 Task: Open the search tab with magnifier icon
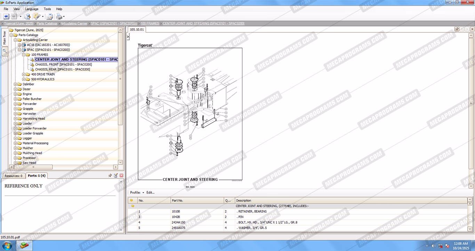[x=5, y=51]
